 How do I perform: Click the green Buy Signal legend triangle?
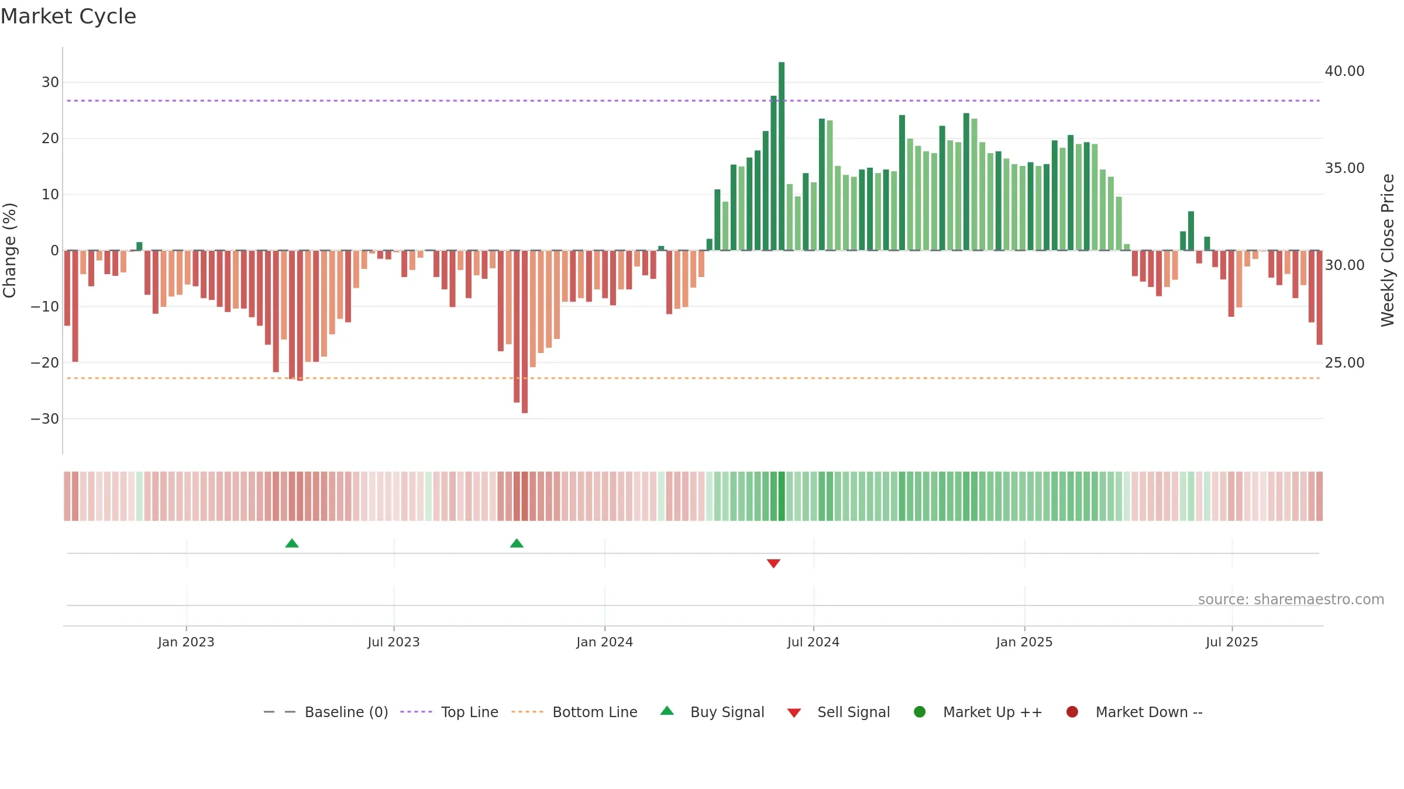[667, 711]
